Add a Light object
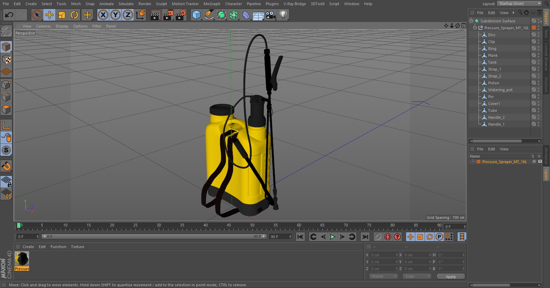 283,15
